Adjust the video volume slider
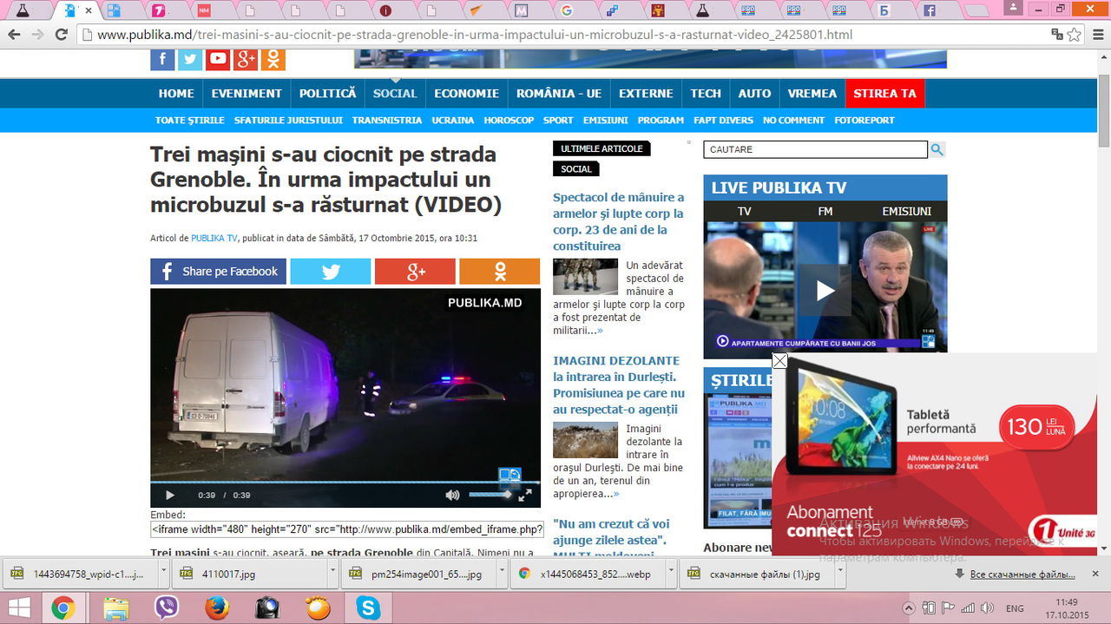The image size is (1111, 624). pos(490,495)
